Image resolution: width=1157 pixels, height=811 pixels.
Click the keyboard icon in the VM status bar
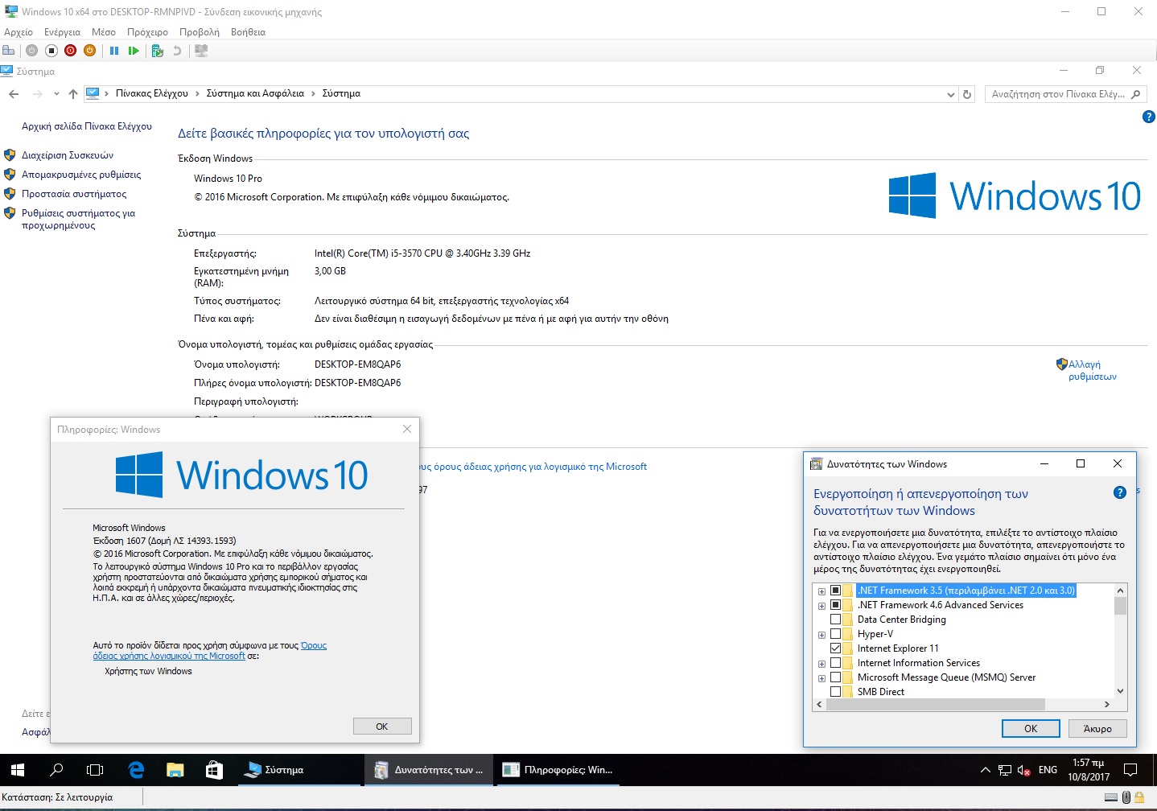(x=1111, y=797)
